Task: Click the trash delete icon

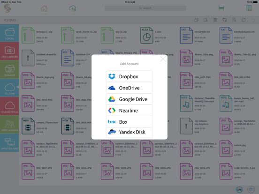Action: (215, 20)
